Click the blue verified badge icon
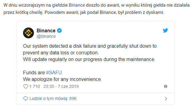The width and height of the screenshot is (192, 109). [x=60, y=30]
